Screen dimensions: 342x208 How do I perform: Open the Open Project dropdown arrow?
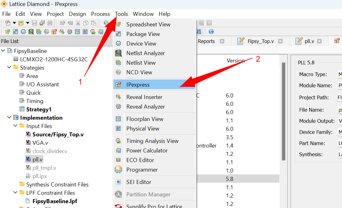tap(28, 23)
